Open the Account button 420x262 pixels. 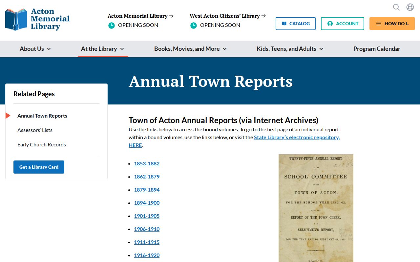click(343, 24)
